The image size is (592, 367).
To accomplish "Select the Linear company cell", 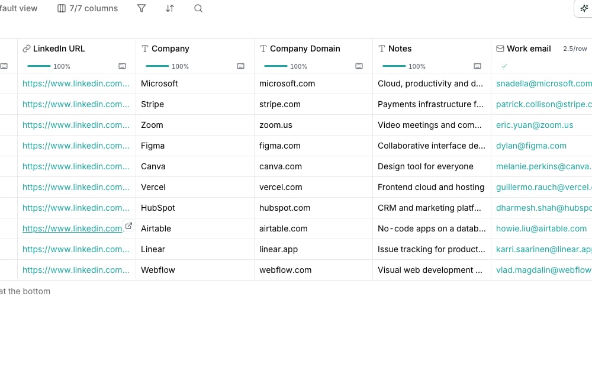I will tap(195, 249).
